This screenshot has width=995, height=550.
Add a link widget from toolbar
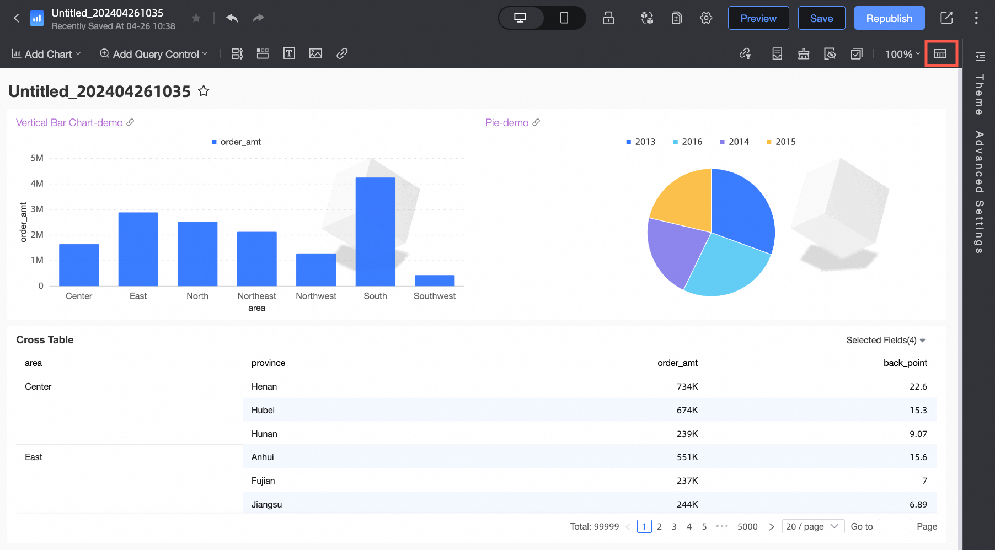342,53
